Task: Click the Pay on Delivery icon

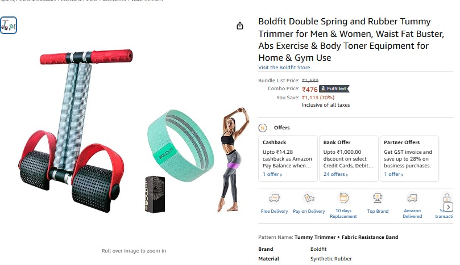Action: pos(309,198)
